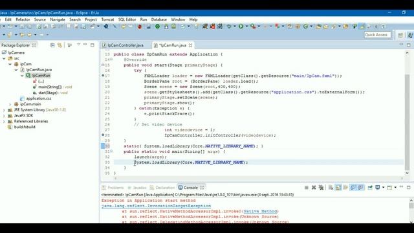Switch to the Problems tab
Screen dimensions: 414x233
click(113, 188)
